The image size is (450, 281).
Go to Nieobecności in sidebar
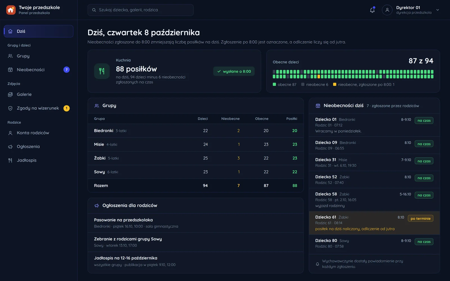[x=39, y=70]
